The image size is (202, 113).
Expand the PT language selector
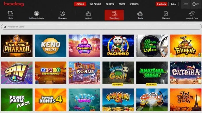pyautogui.click(x=195, y=4)
